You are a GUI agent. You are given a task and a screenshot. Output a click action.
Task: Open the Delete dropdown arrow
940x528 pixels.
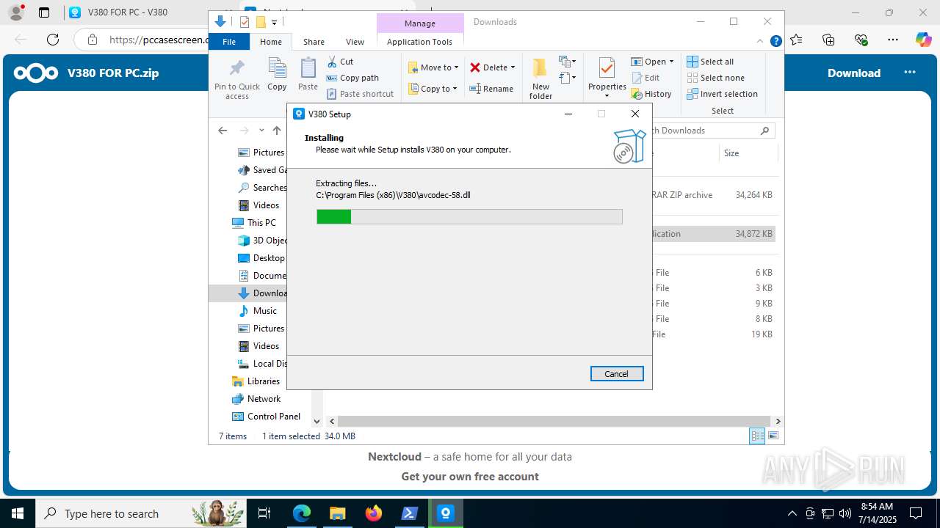pos(513,67)
